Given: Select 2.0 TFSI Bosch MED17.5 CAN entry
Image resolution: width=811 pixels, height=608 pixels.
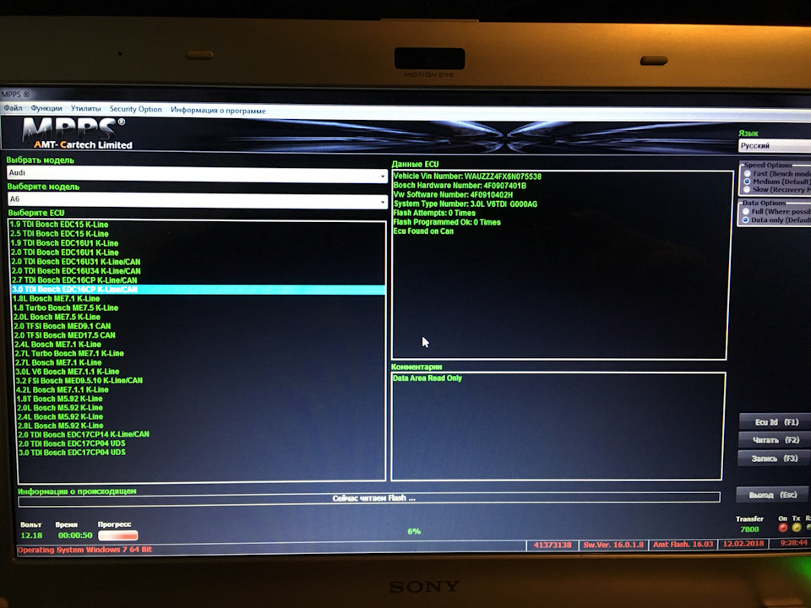Looking at the screenshot, I should [65, 335].
